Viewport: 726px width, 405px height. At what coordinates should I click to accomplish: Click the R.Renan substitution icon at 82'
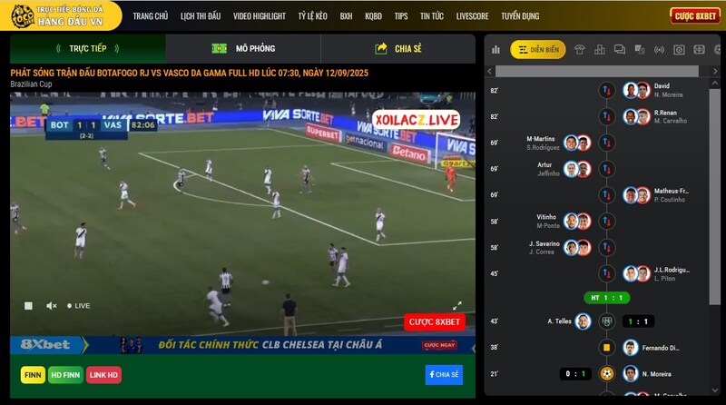606,116
